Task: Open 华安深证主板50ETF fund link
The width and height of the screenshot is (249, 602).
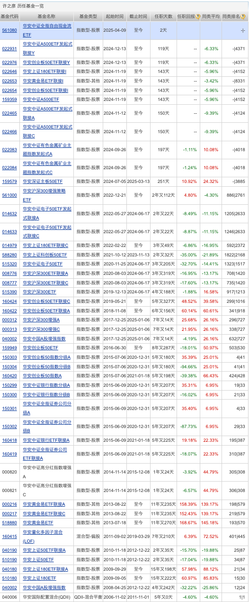Action: pos(43,181)
